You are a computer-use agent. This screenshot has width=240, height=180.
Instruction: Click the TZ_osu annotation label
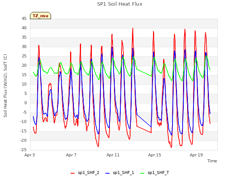pos(40,16)
